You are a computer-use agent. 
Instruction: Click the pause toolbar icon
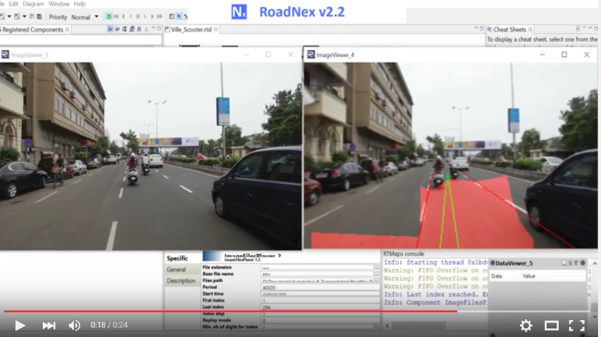point(138,17)
